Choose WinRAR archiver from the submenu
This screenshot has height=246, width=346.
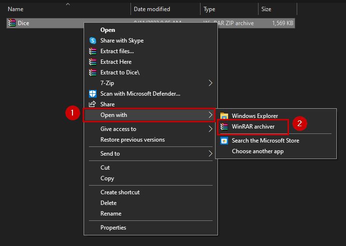coord(253,127)
